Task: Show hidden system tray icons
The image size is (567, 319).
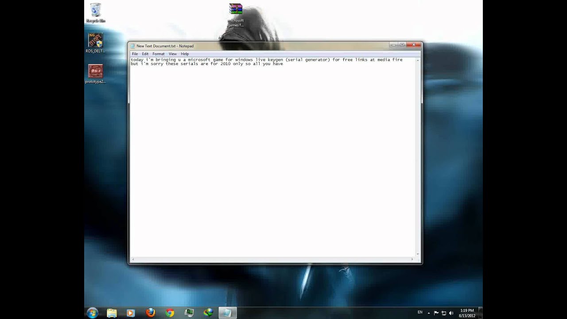Action: point(428,313)
